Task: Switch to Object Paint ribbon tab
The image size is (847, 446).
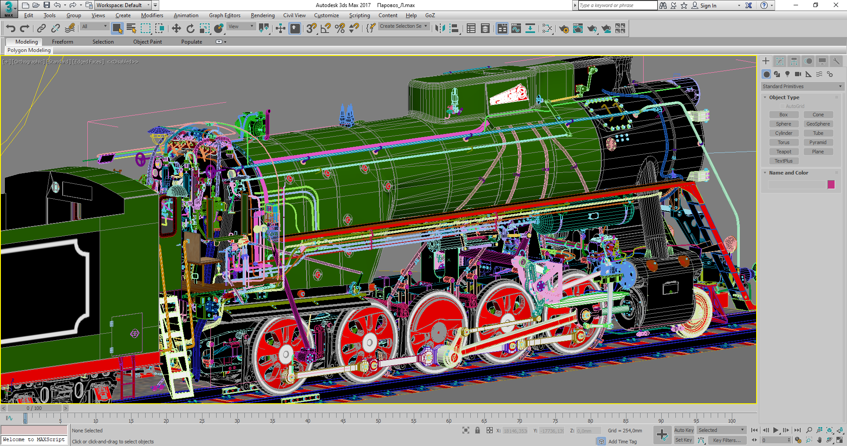Action: point(147,42)
